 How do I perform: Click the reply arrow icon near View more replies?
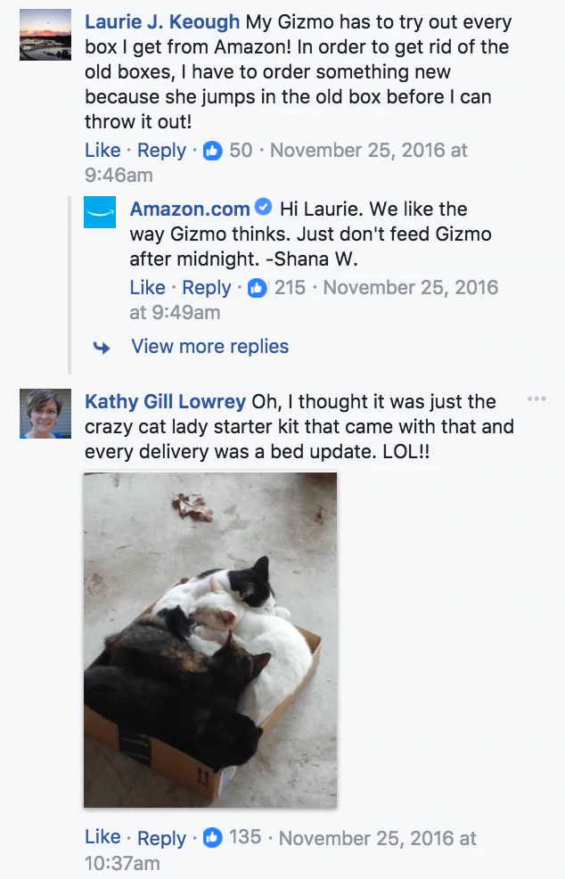point(102,348)
